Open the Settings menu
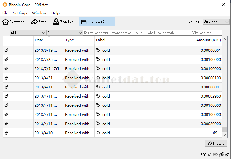 click(20, 13)
